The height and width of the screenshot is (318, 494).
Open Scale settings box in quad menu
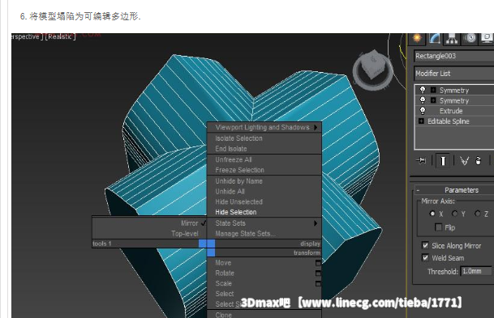tap(318, 283)
